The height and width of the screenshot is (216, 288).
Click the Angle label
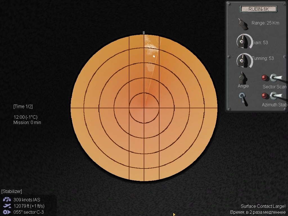tap(243, 86)
